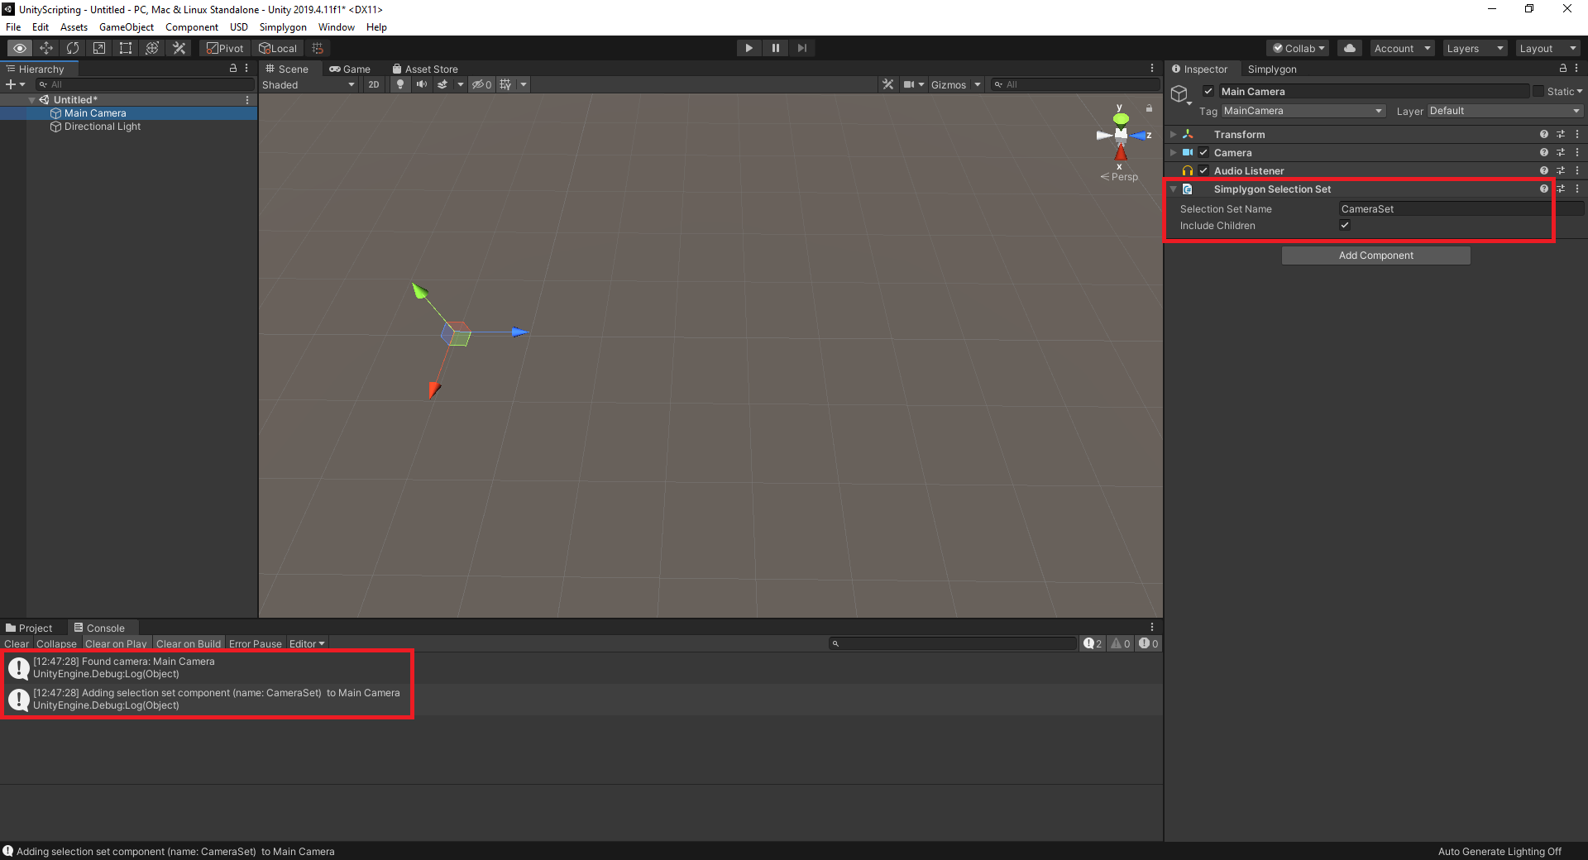Open the Gizmos dropdown arrow
The height and width of the screenshot is (860, 1588).
tap(977, 84)
